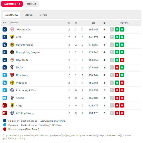Select the Μαρούσι yellow round logo
Image resolution: width=143 pixels, height=143 pixels.
coord(12,83)
